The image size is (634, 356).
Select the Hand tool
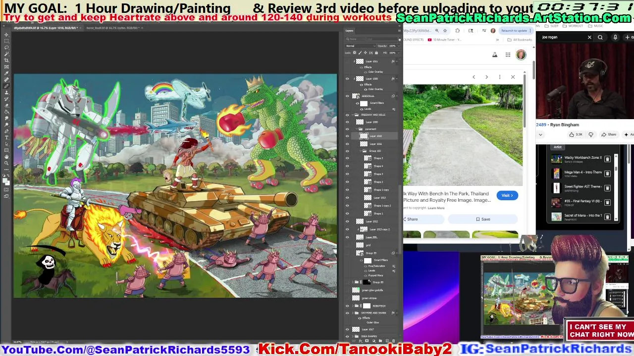6,157
